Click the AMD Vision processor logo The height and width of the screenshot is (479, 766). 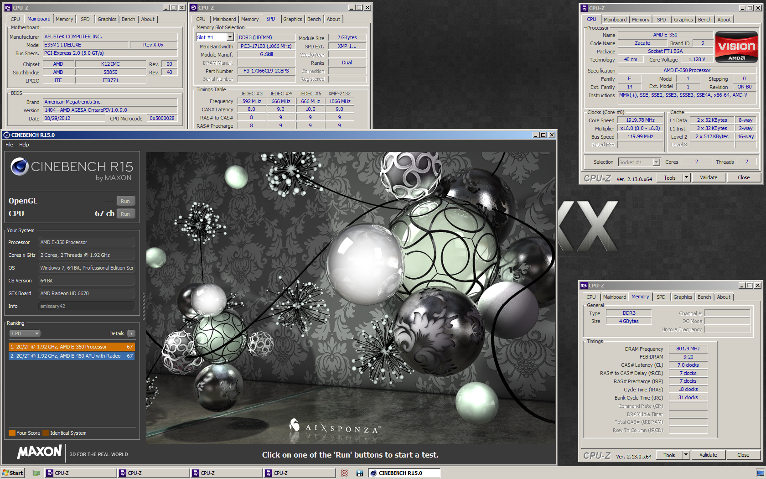(x=736, y=47)
